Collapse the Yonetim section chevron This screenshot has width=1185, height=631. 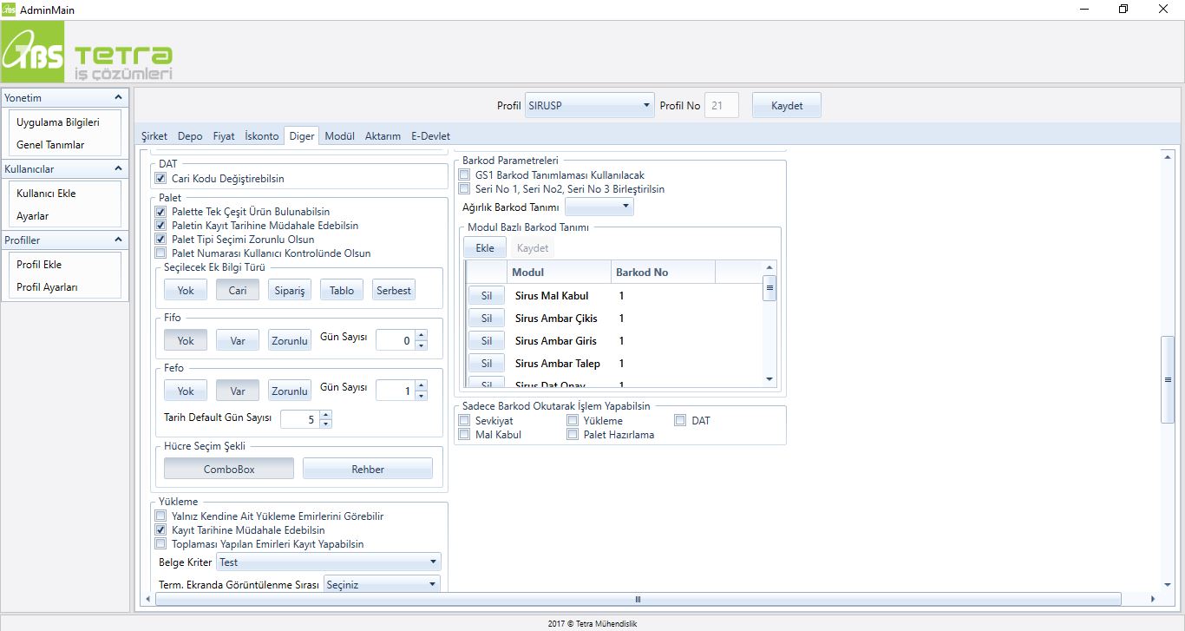click(119, 97)
